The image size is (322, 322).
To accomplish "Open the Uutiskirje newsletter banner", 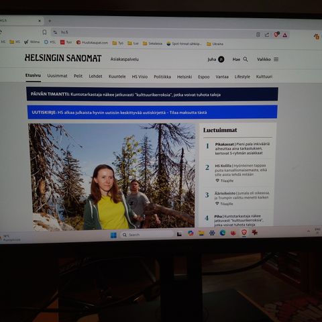I will pos(152,112).
